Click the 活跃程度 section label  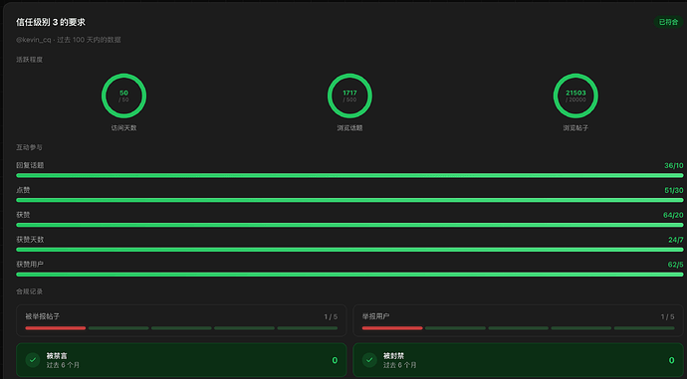(x=29, y=60)
